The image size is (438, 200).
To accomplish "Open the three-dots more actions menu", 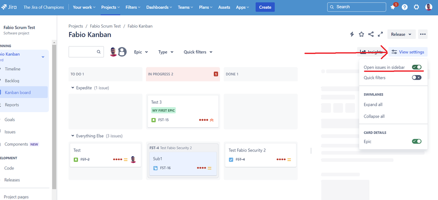I will point(423,34).
